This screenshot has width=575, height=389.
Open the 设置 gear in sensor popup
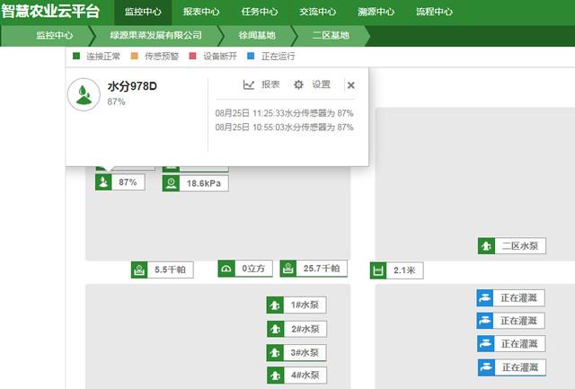click(299, 84)
